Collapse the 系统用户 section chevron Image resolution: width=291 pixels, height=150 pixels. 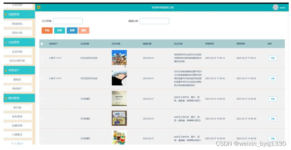[x=30, y=70]
